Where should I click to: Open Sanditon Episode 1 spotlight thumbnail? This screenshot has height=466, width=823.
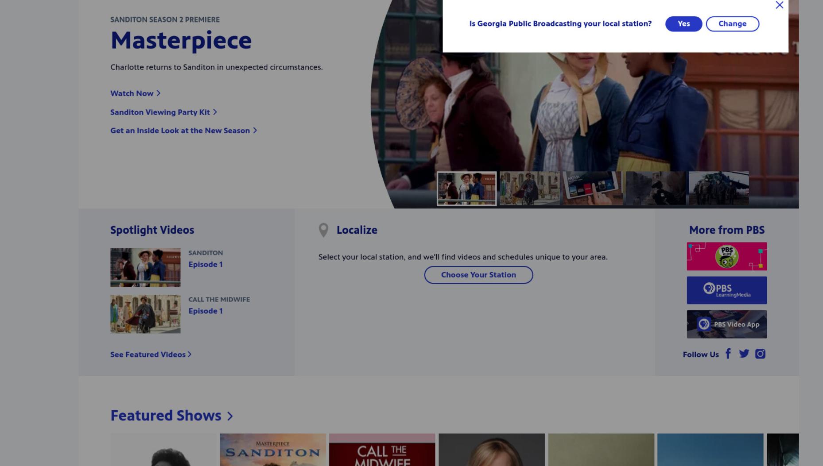[145, 267]
